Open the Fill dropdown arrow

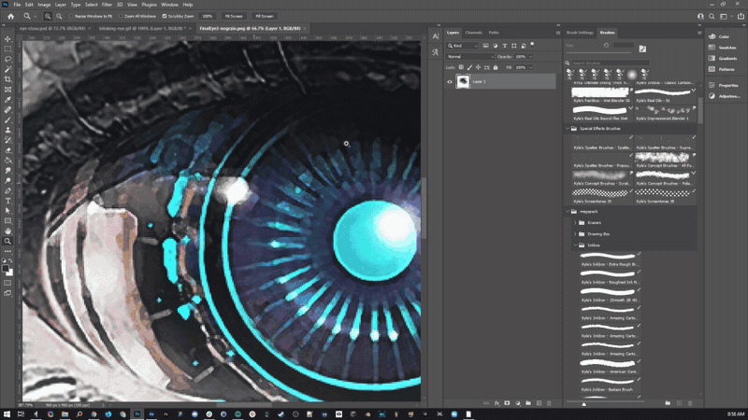pos(530,67)
